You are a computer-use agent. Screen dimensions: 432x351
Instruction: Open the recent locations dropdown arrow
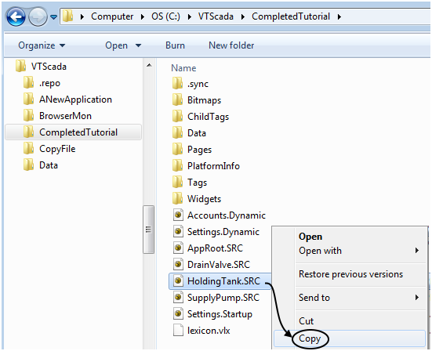(x=54, y=17)
